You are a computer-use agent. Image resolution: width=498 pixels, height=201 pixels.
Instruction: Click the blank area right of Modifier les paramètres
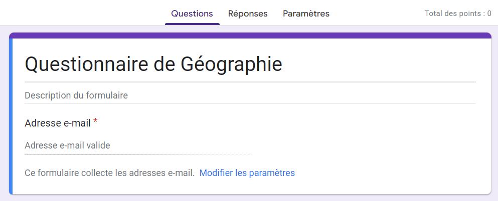tap(391, 173)
